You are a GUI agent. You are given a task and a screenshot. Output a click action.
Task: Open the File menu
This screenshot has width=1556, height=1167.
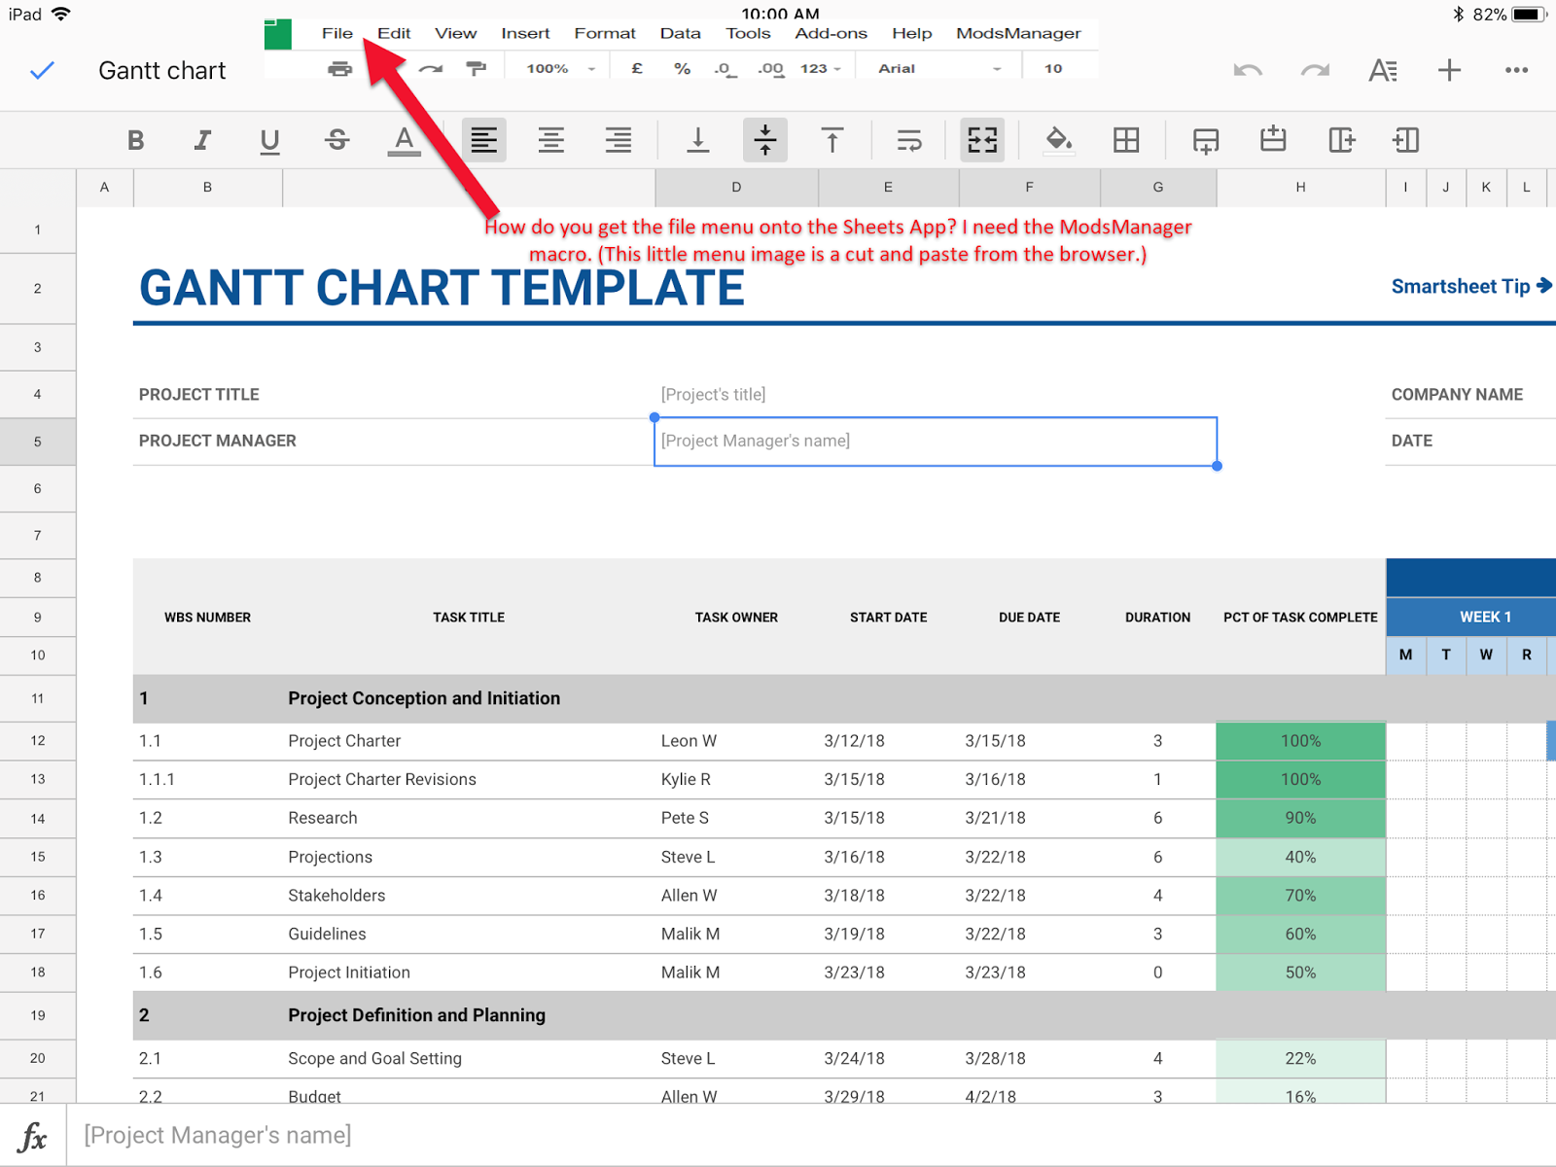pyautogui.click(x=336, y=33)
